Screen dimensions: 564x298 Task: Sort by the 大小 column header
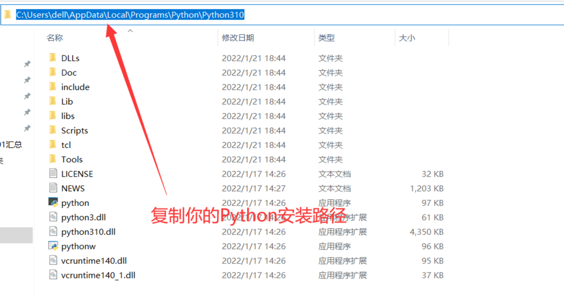click(407, 38)
